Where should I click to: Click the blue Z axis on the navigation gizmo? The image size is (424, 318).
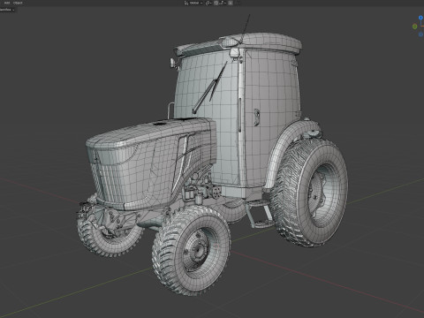coord(420,18)
